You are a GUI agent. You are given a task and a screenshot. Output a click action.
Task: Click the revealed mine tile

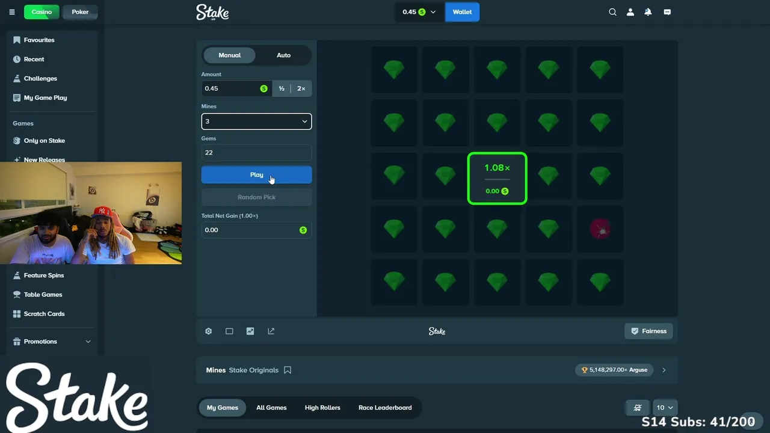tap(600, 229)
